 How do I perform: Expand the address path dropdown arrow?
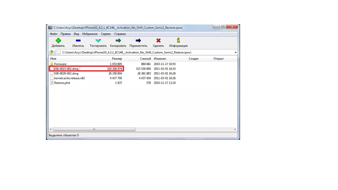(x=235, y=52)
